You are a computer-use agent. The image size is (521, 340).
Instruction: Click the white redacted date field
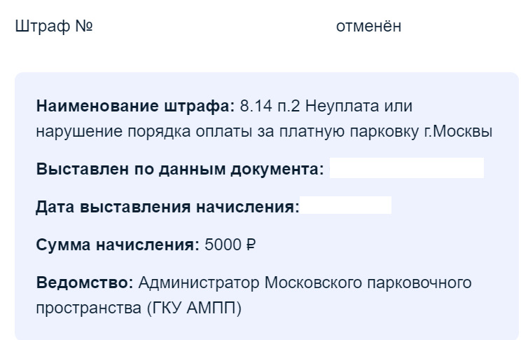click(x=346, y=207)
